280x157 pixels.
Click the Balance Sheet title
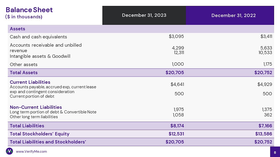point(29,10)
